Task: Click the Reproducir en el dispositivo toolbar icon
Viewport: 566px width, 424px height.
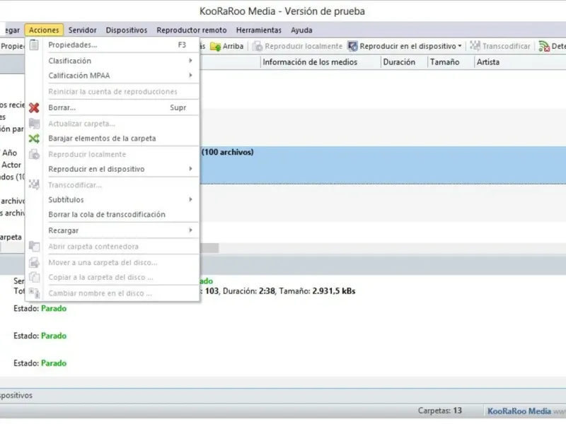Action: click(352, 46)
